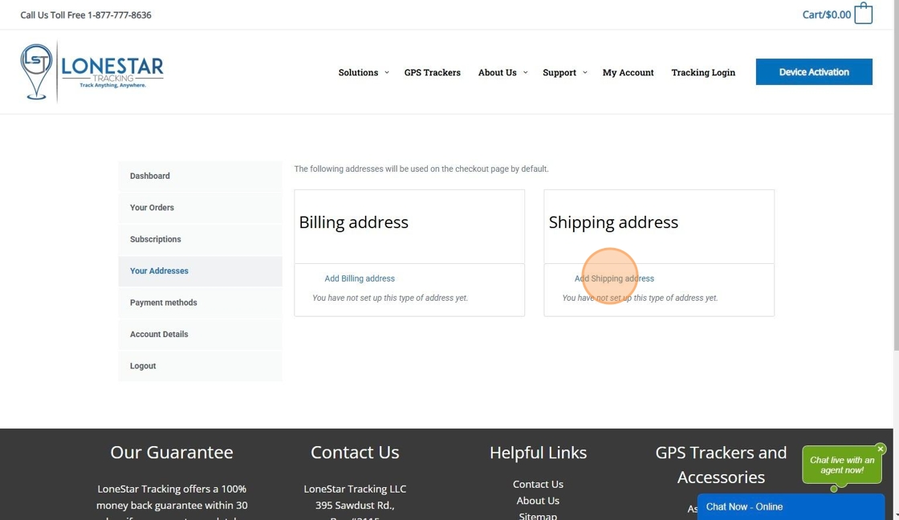Open Tracking Login

703,72
